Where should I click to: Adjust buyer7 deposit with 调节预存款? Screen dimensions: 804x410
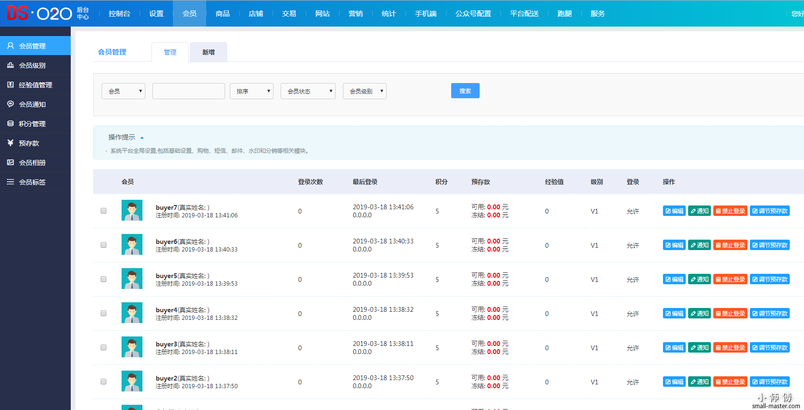pos(770,211)
